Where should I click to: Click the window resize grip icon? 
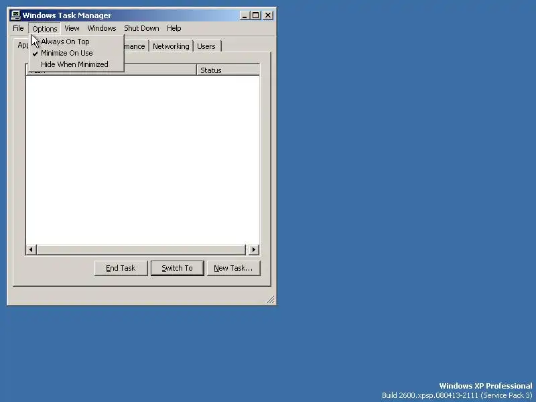[271, 299]
